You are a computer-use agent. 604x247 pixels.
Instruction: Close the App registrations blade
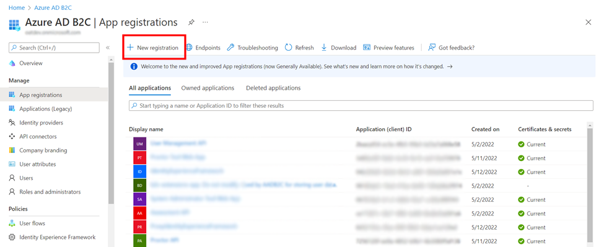(589, 22)
